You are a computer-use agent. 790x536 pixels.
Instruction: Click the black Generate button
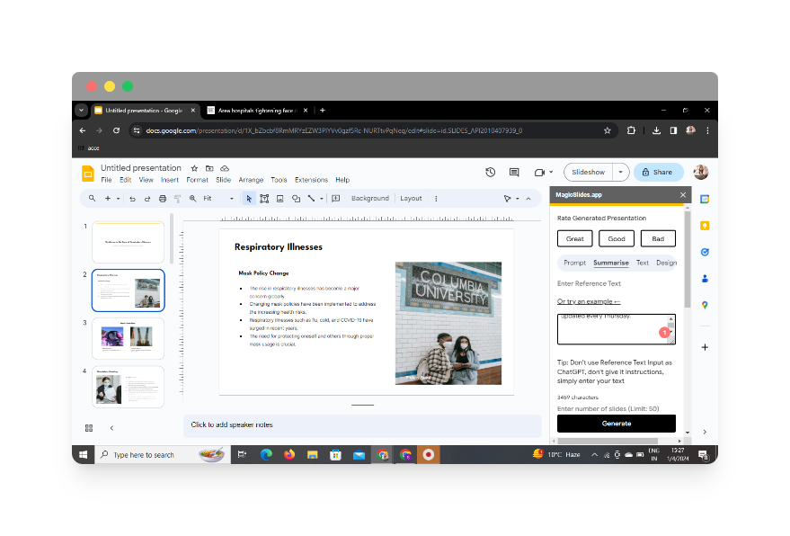click(x=617, y=424)
